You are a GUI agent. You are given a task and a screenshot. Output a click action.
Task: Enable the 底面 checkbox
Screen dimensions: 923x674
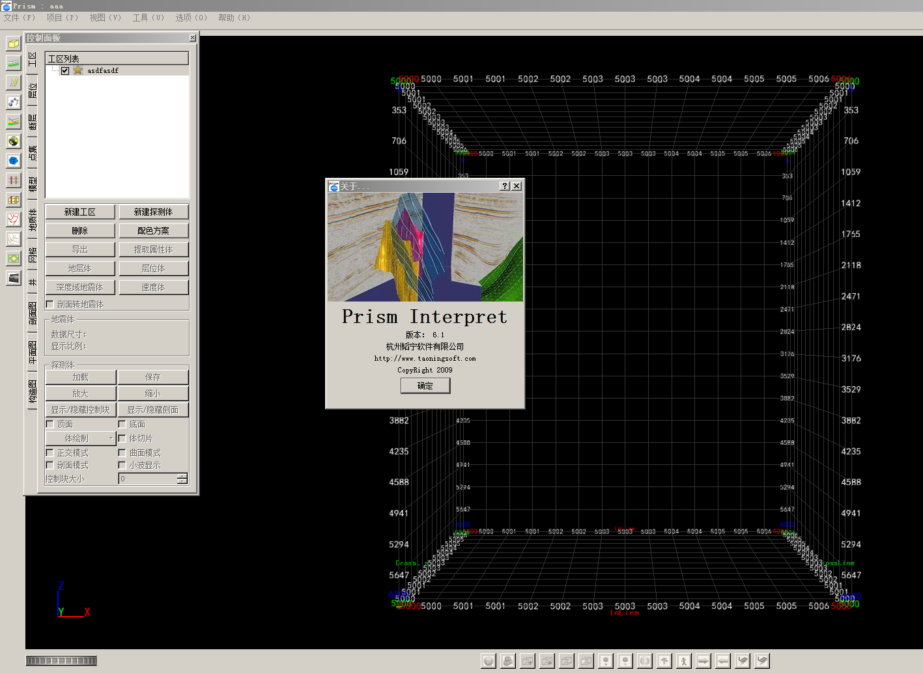tap(122, 424)
